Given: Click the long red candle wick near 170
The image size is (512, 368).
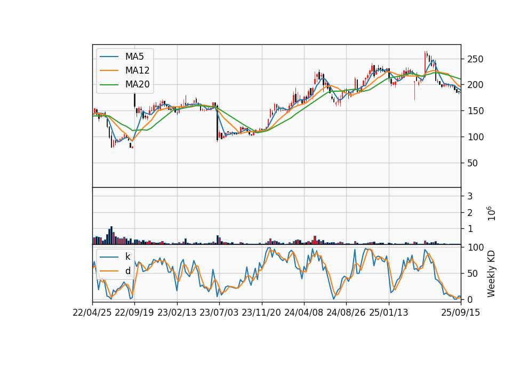Looking at the screenshot, I should click(415, 91).
